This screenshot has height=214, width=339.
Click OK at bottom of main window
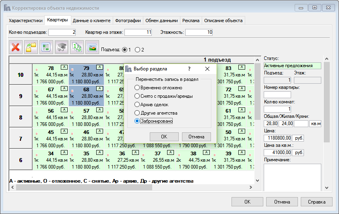[247, 202]
